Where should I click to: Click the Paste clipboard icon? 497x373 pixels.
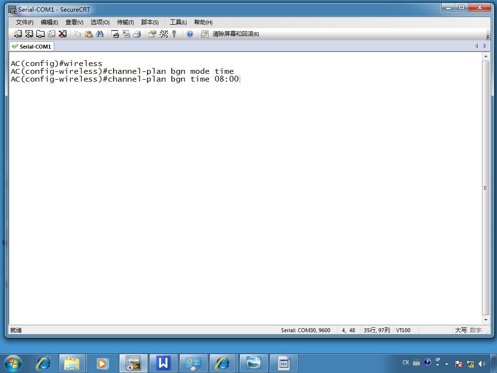tap(89, 34)
